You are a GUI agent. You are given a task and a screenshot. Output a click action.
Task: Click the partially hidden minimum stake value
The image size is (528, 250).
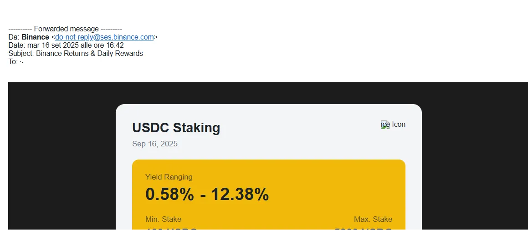pyautogui.click(x=171, y=230)
